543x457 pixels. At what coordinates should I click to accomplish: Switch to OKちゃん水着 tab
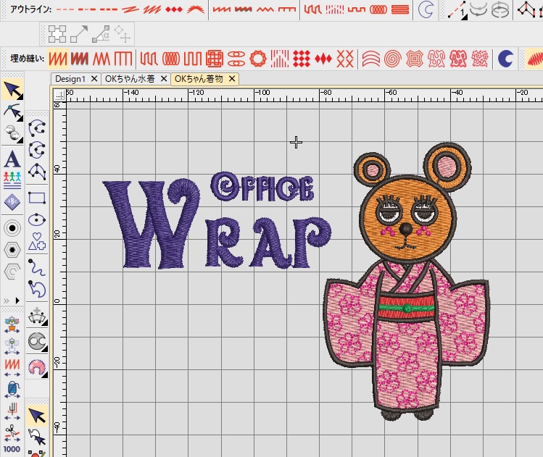point(130,79)
